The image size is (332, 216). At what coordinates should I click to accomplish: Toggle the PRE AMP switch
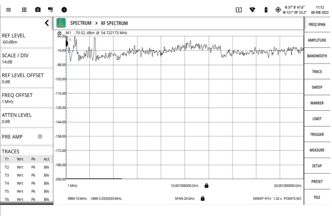40,136
